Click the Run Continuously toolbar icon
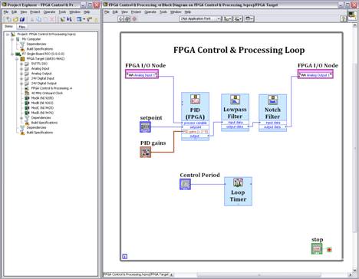359x279 pixels. (x=127, y=19)
